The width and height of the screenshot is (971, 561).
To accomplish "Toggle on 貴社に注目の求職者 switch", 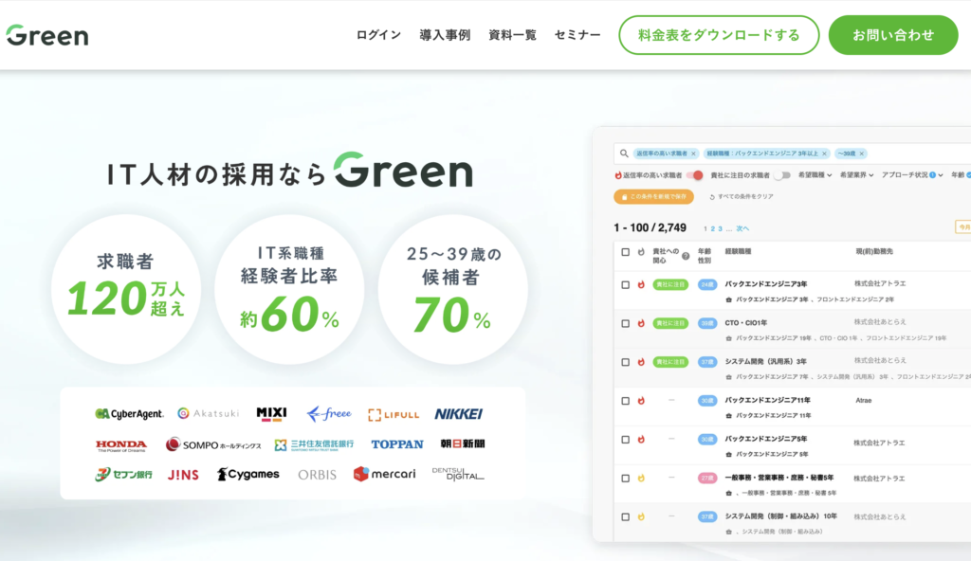I will tap(782, 175).
